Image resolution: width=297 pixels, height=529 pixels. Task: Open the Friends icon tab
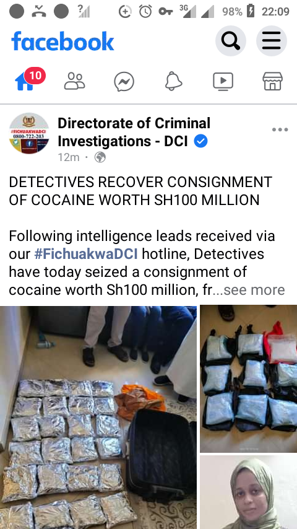point(74,81)
